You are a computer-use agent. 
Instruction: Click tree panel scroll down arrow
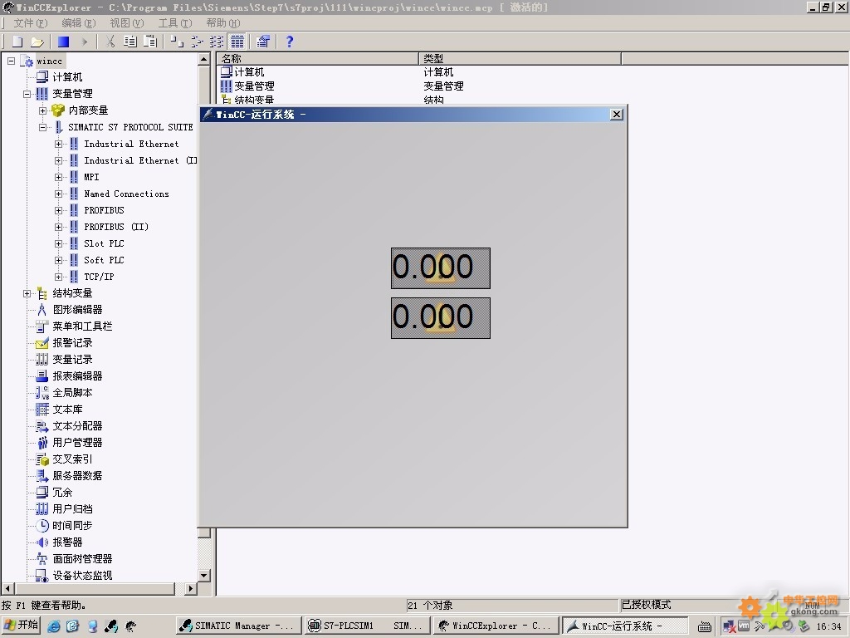[204, 575]
